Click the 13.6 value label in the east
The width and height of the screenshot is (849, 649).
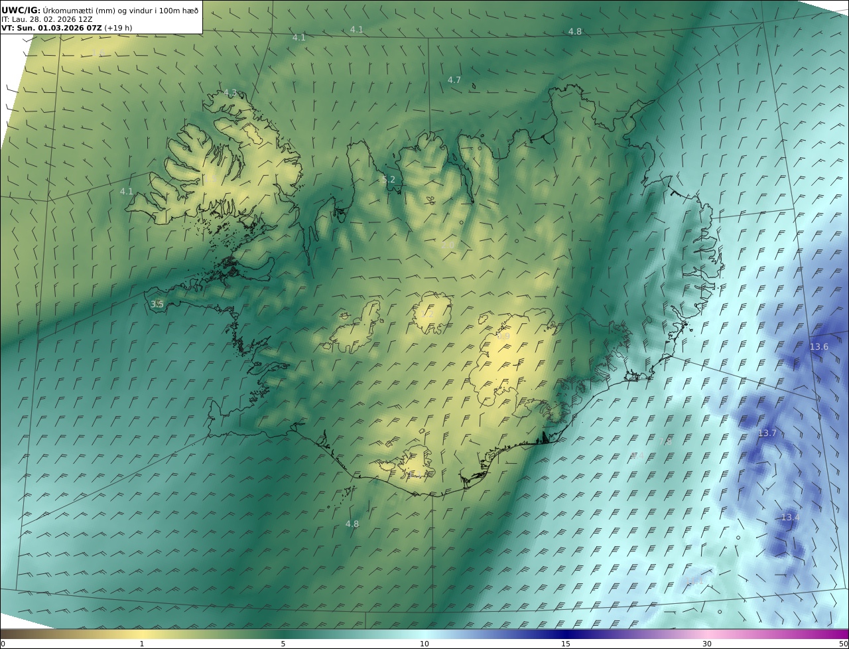pos(819,347)
